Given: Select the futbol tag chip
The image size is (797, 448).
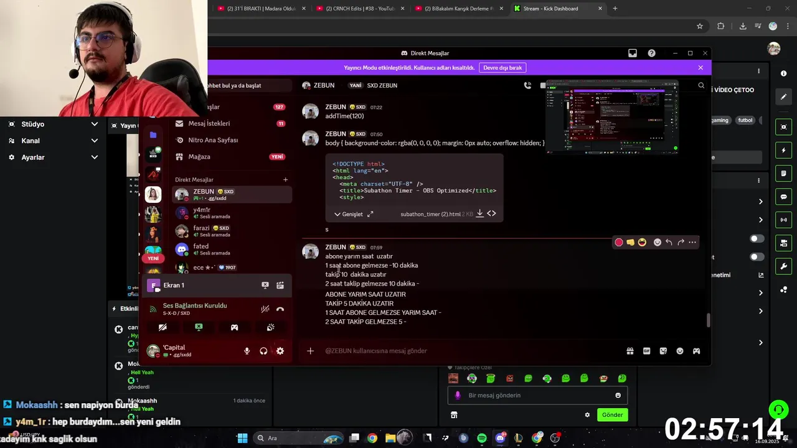Looking at the screenshot, I should (745, 120).
